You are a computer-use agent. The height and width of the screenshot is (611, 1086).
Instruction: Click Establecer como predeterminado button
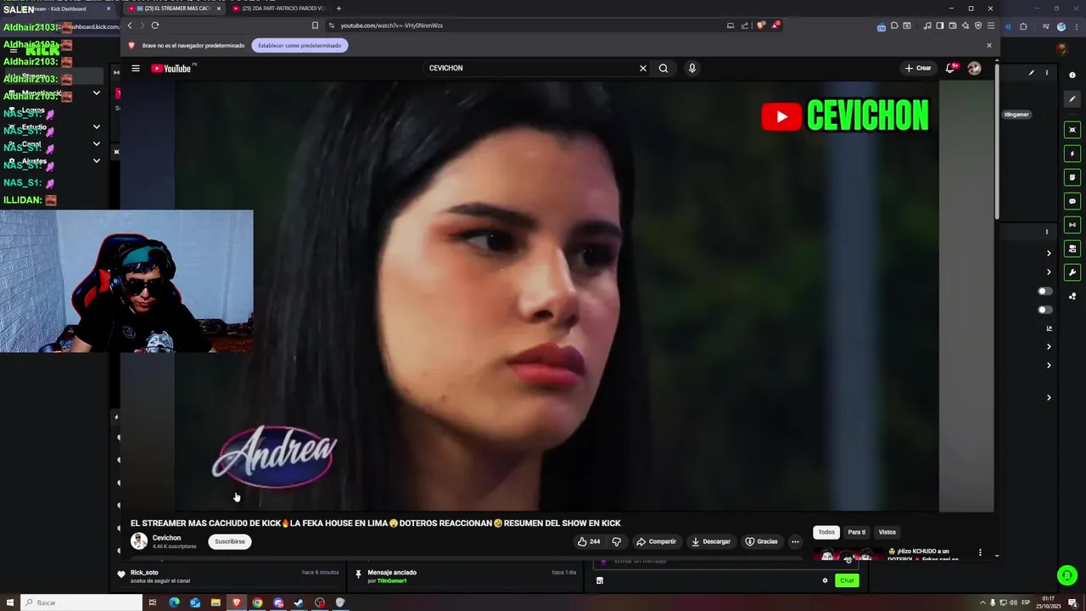click(299, 45)
